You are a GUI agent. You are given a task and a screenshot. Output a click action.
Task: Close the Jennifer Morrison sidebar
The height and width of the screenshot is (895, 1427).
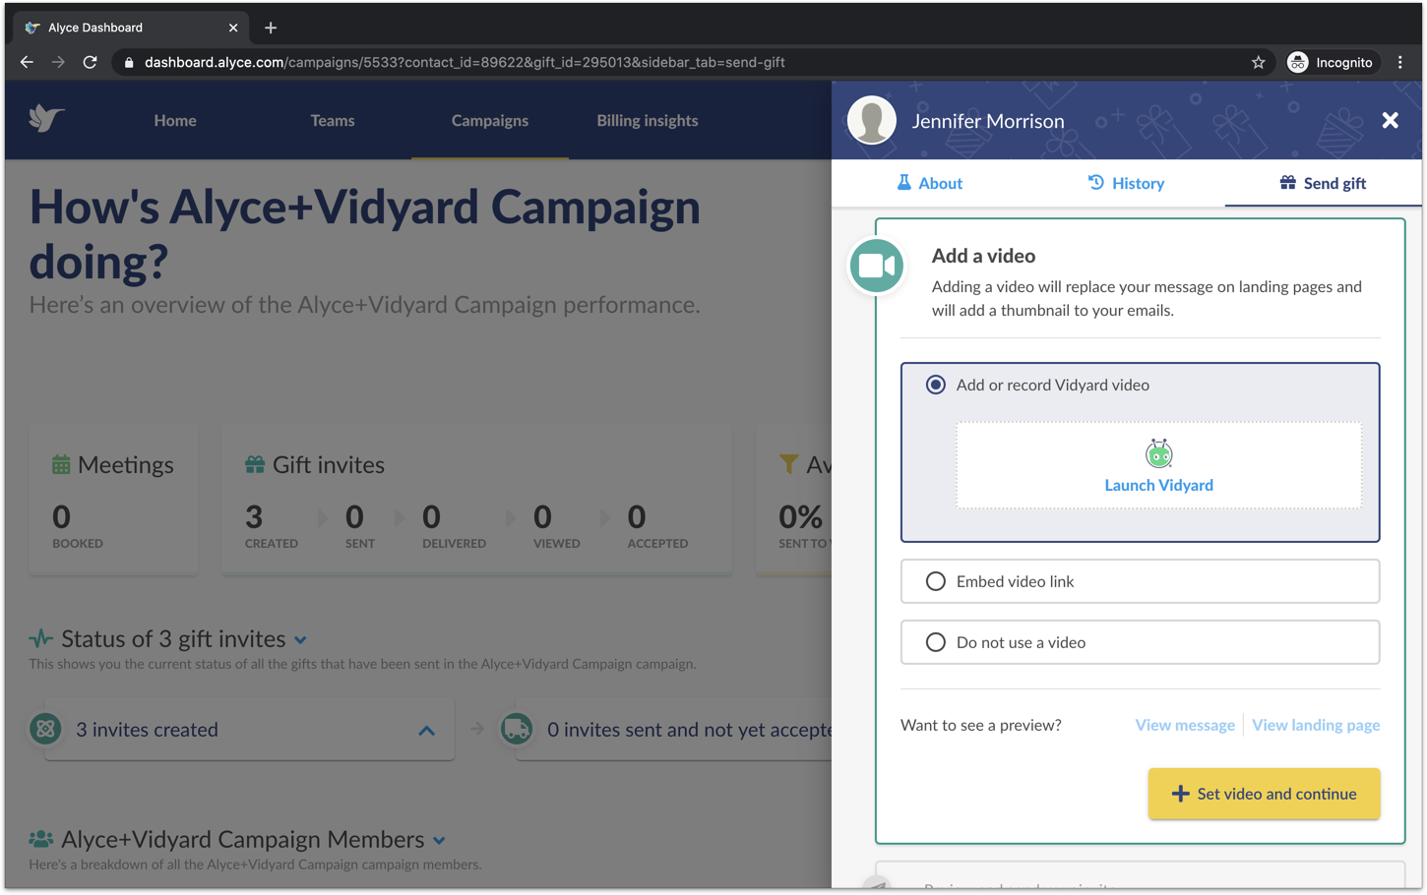(x=1390, y=120)
